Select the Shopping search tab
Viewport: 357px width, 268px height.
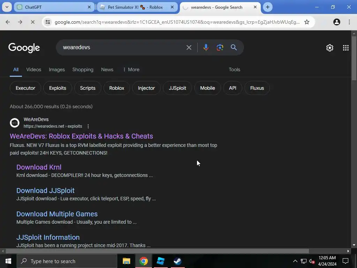(83, 69)
